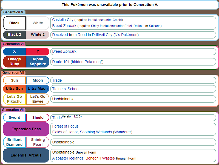Open the Generation VII heading link
The width and height of the screenshot is (219, 165).
click(x=13, y=73)
